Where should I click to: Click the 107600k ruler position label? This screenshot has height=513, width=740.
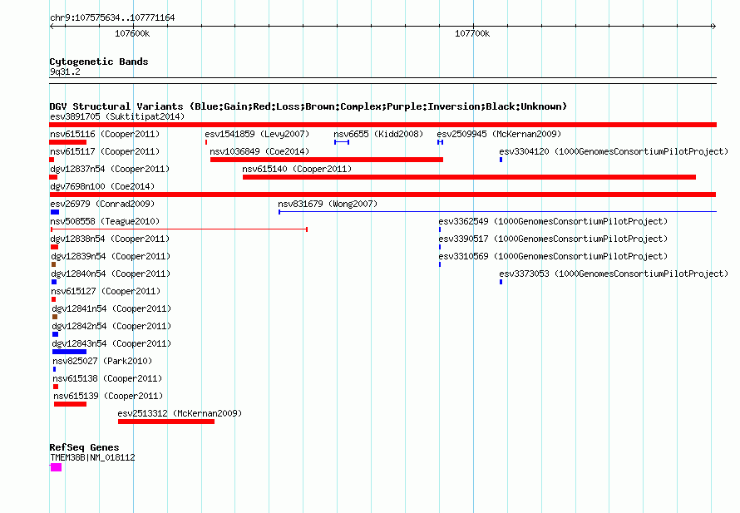(x=132, y=33)
